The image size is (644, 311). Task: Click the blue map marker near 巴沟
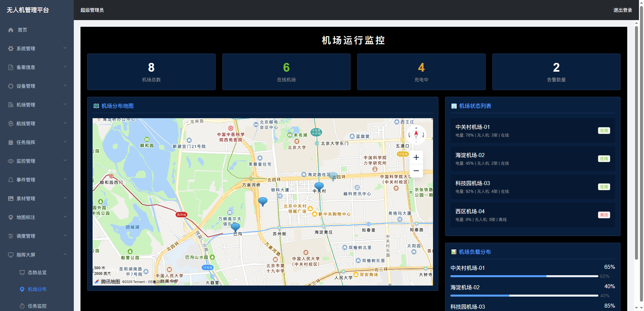coord(235,227)
